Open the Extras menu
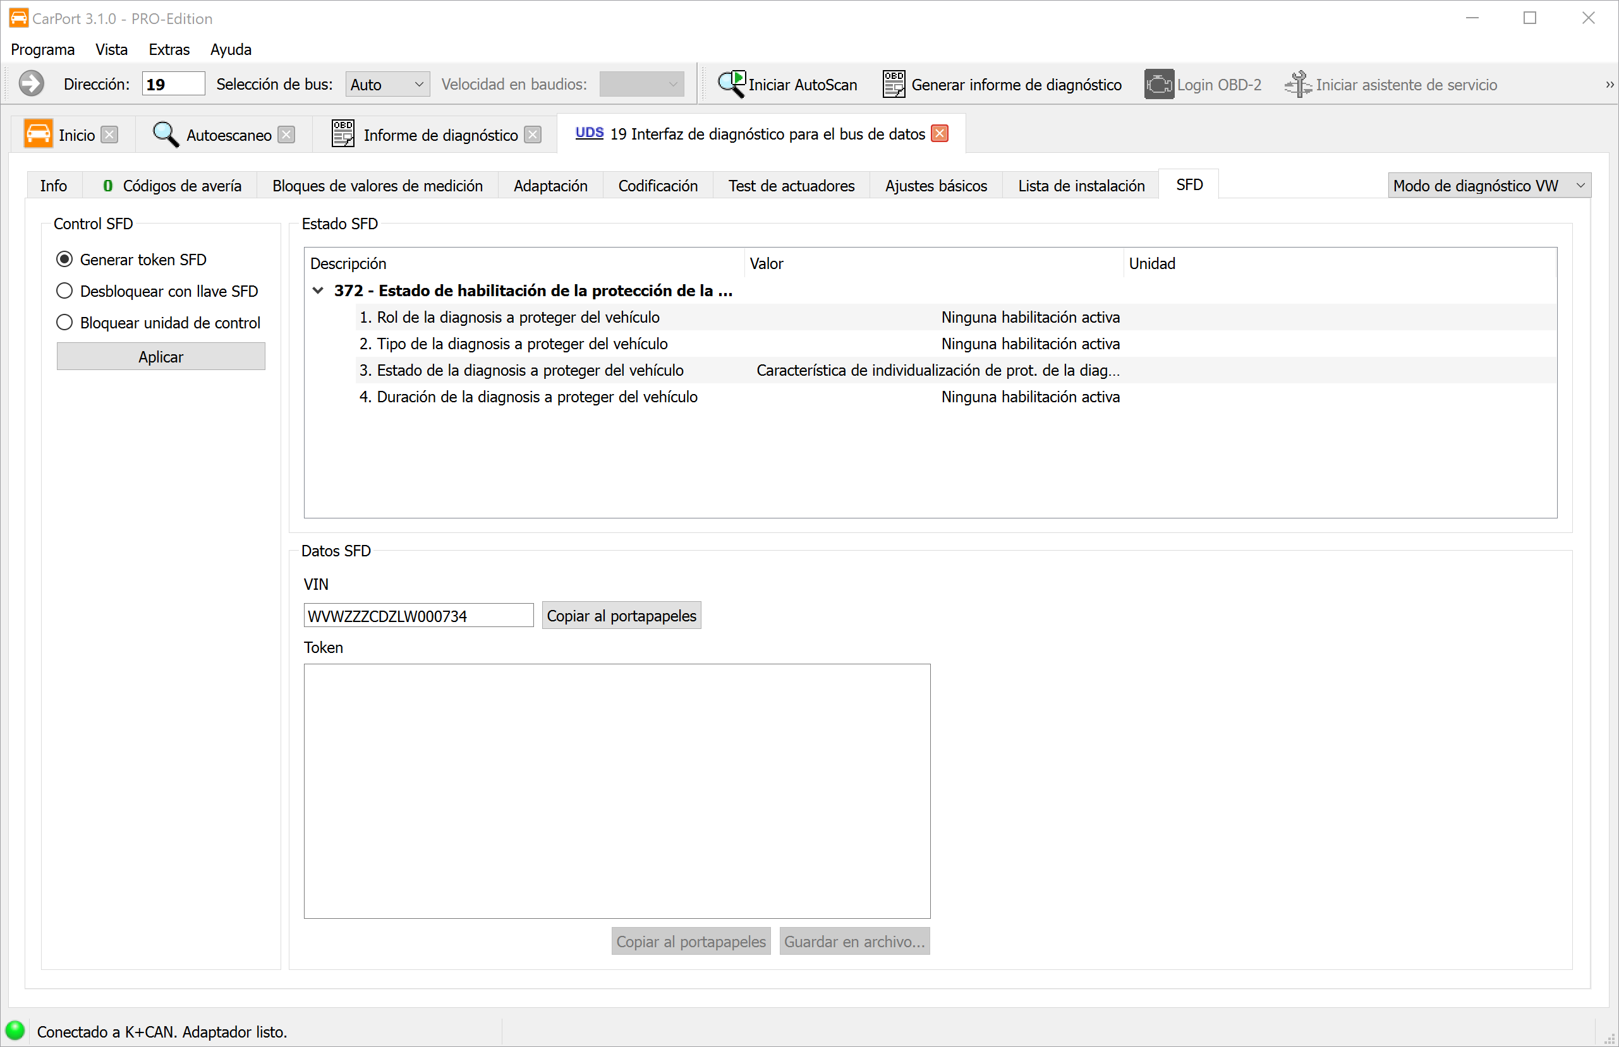This screenshot has width=1619, height=1047. point(169,50)
